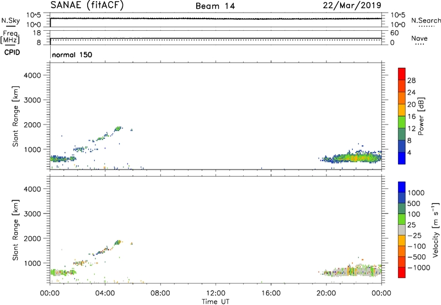Click the 20:00 time axis label
Viewport: 441px width, 305px height.
pyautogui.click(x=326, y=293)
